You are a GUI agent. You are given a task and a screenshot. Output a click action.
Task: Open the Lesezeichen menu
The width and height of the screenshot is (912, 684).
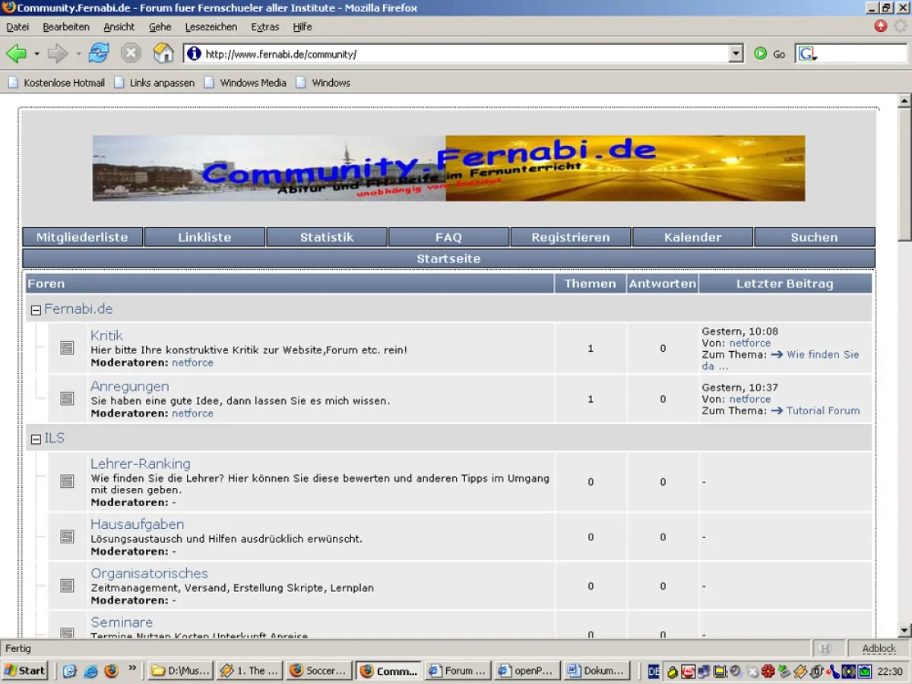point(211,27)
